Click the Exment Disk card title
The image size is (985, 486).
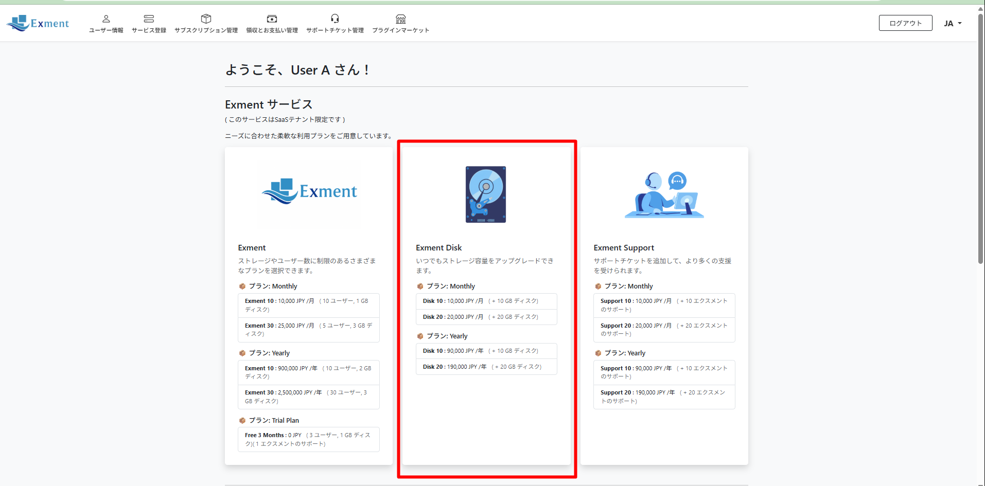pyautogui.click(x=438, y=248)
